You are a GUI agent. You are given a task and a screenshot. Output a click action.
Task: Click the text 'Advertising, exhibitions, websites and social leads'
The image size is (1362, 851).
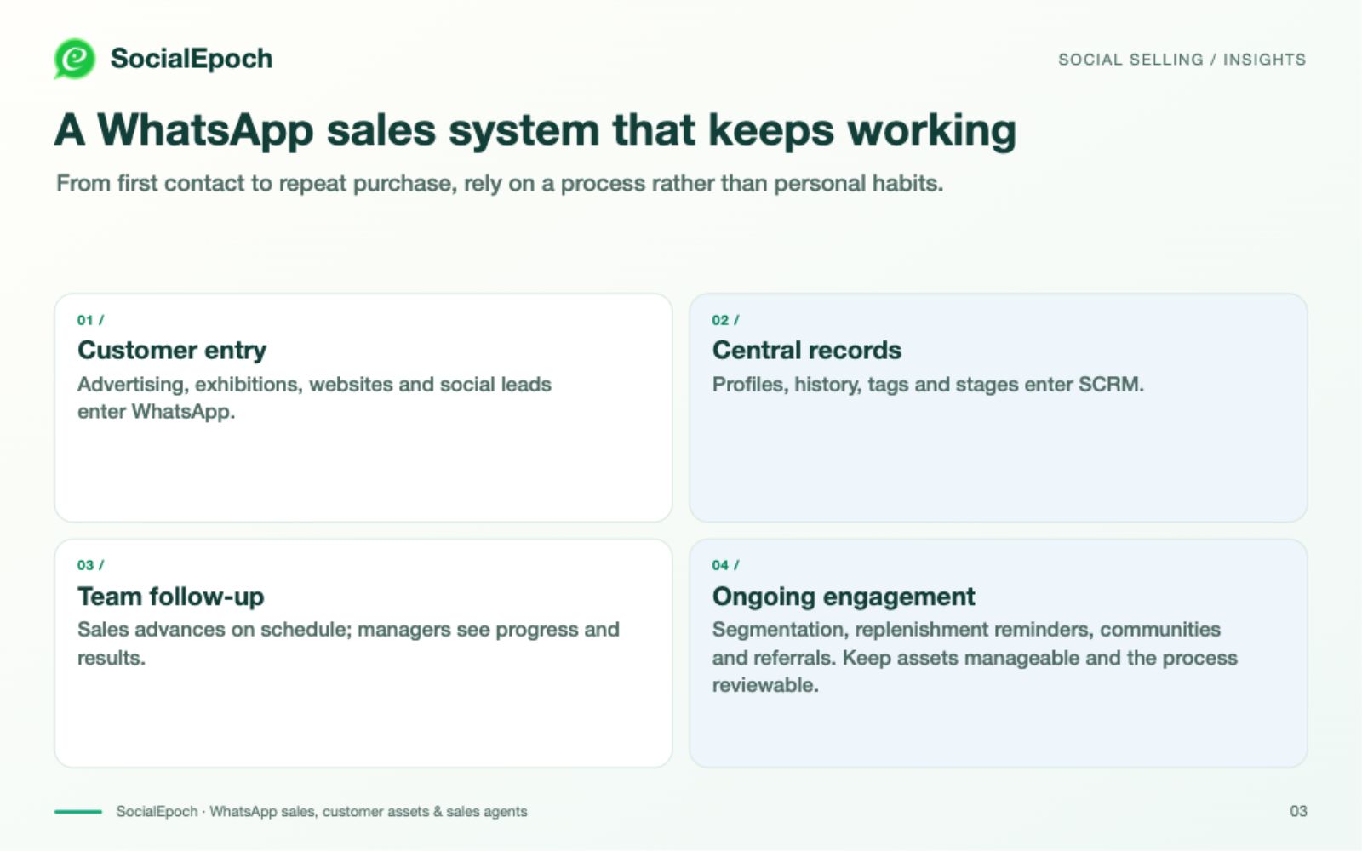(314, 384)
